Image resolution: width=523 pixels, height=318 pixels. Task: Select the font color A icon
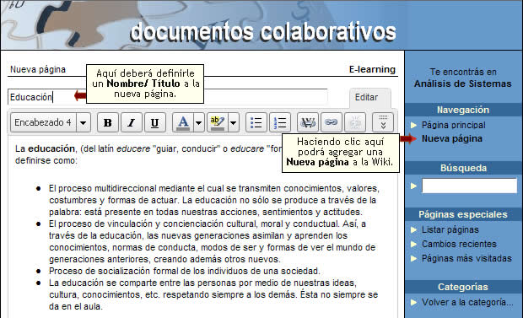click(x=183, y=122)
